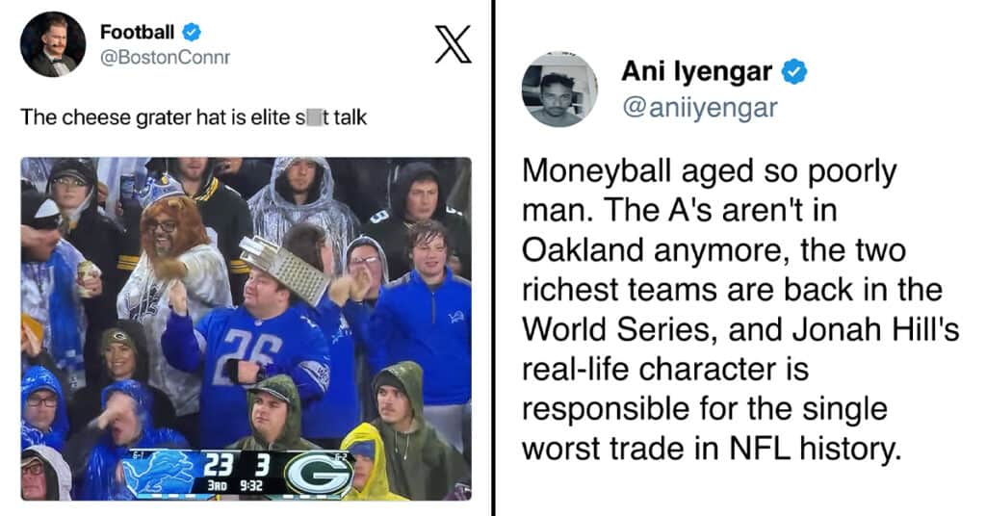Image resolution: width=986 pixels, height=516 pixels.
Task: Open the @BostonConnr handle link
Action: pyautogui.click(x=166, y=57)
